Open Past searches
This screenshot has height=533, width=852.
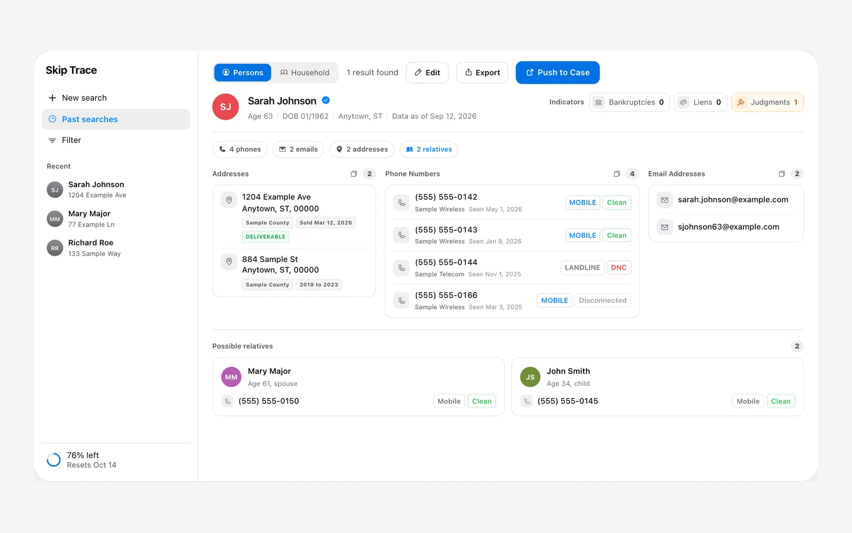(x=116, y=119)
